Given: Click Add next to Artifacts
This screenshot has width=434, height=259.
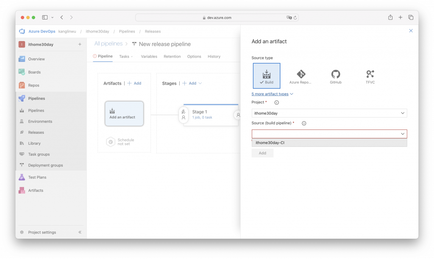Looking at the screenshot, I should (x=134, y=83).
